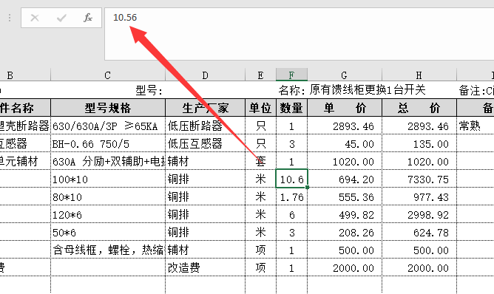Click the formula bar showing 10.56
This screenshot has width=494, height=294.
300,34
